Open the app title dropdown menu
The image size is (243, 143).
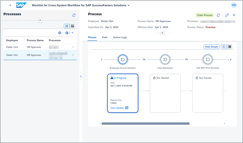click(129, 5)
